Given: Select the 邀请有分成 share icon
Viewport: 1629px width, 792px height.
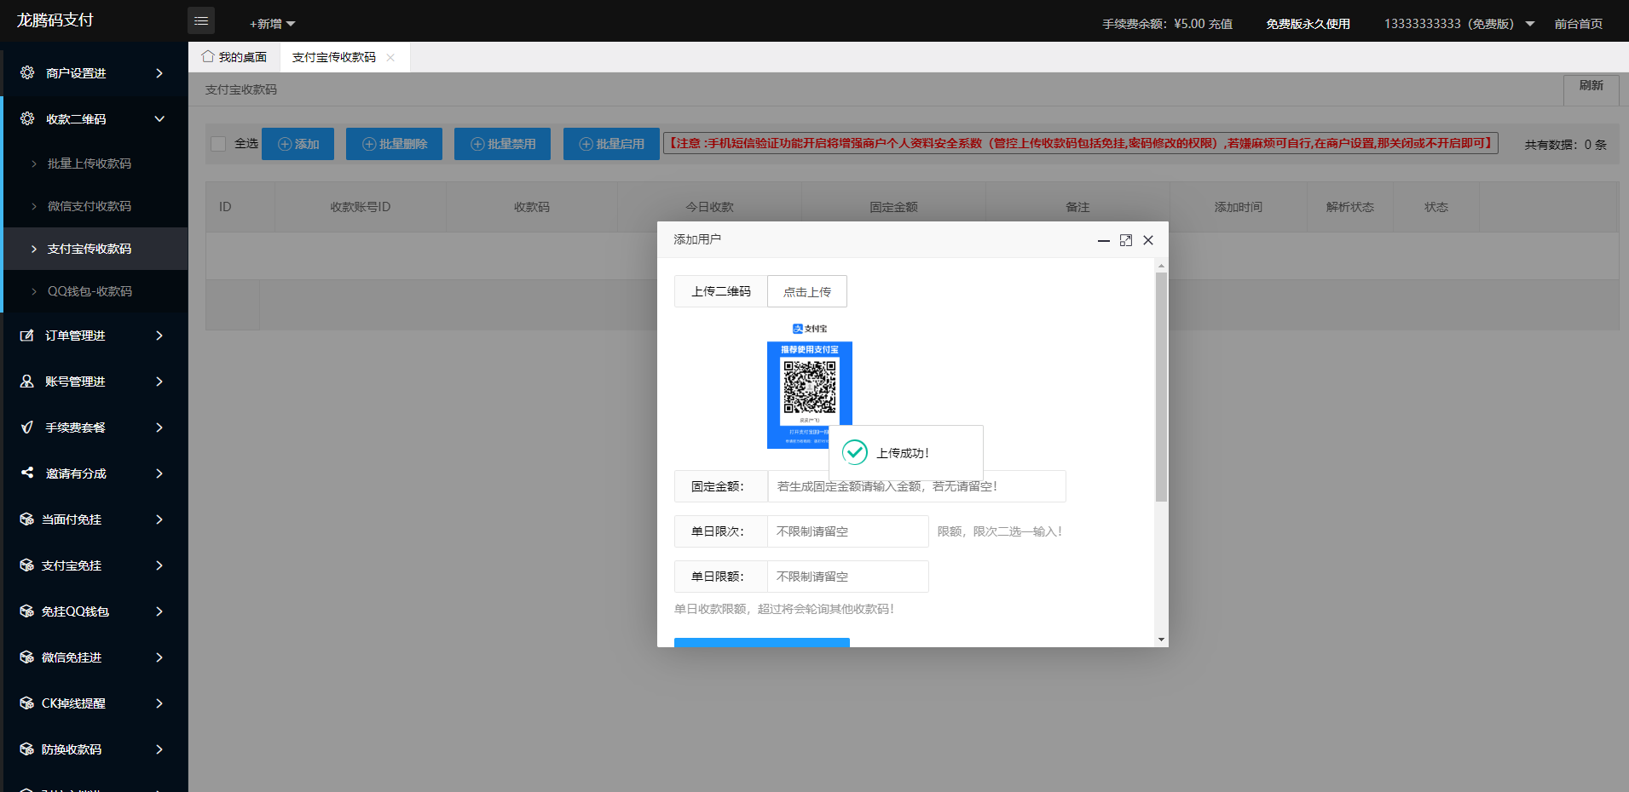Looking at the screenshot, I should [26, 473].
